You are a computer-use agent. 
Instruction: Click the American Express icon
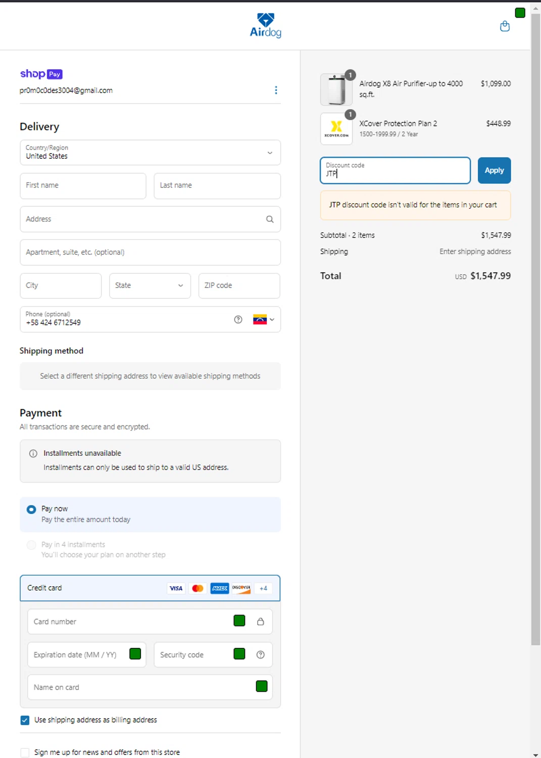[220, 588]
